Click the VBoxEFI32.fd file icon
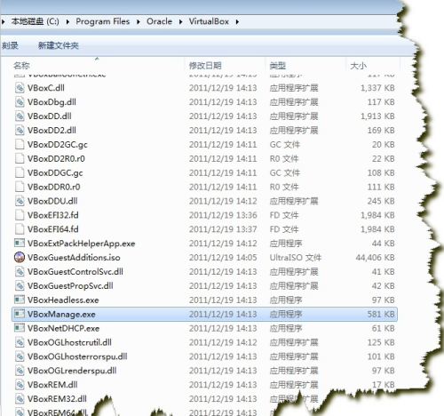Viewport: 444px width, 416px height. coord(20,215)
